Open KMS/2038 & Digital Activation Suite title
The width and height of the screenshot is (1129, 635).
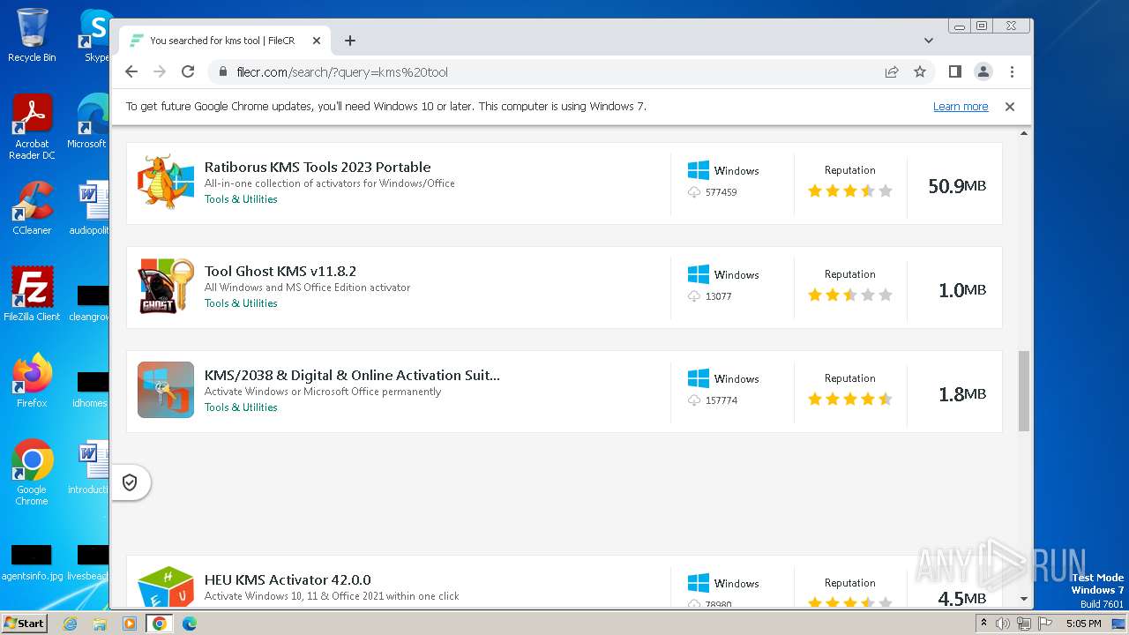tap(352, 376)
